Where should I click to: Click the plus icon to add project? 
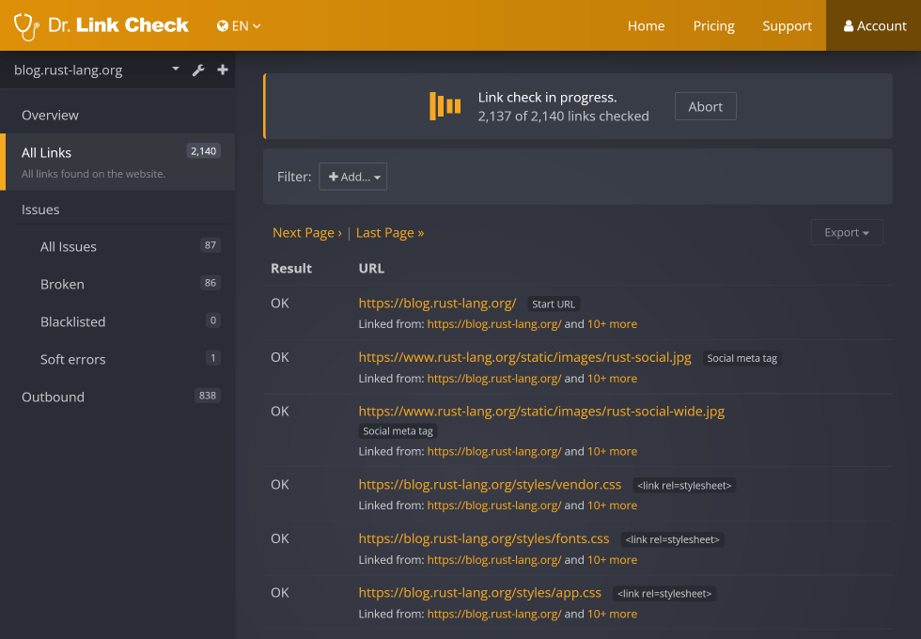pos(223,70)
